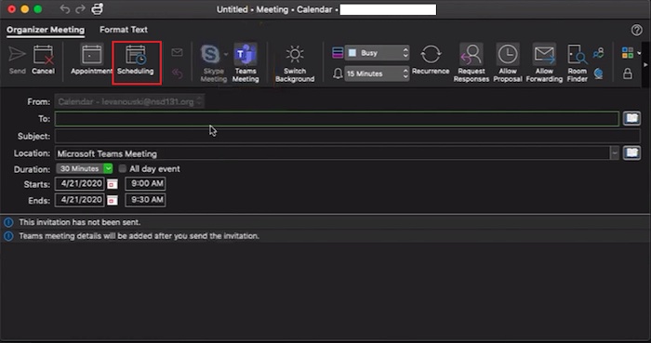The width and height of the screenshot is (651, 343).
Task: Click the purple reply-all arrows icon
Action: (177, 73)
